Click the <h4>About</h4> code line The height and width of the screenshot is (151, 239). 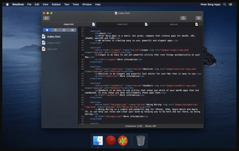tap(103, 33)
